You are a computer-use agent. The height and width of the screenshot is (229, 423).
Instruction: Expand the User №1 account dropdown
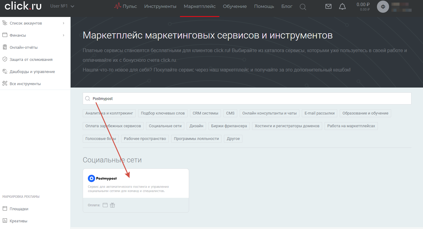(x=62, y=6)
